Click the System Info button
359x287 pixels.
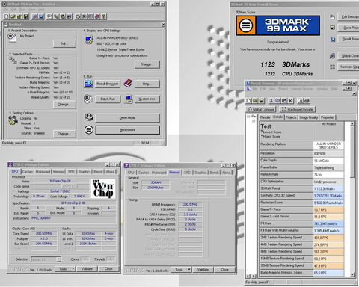pos(147,99)
